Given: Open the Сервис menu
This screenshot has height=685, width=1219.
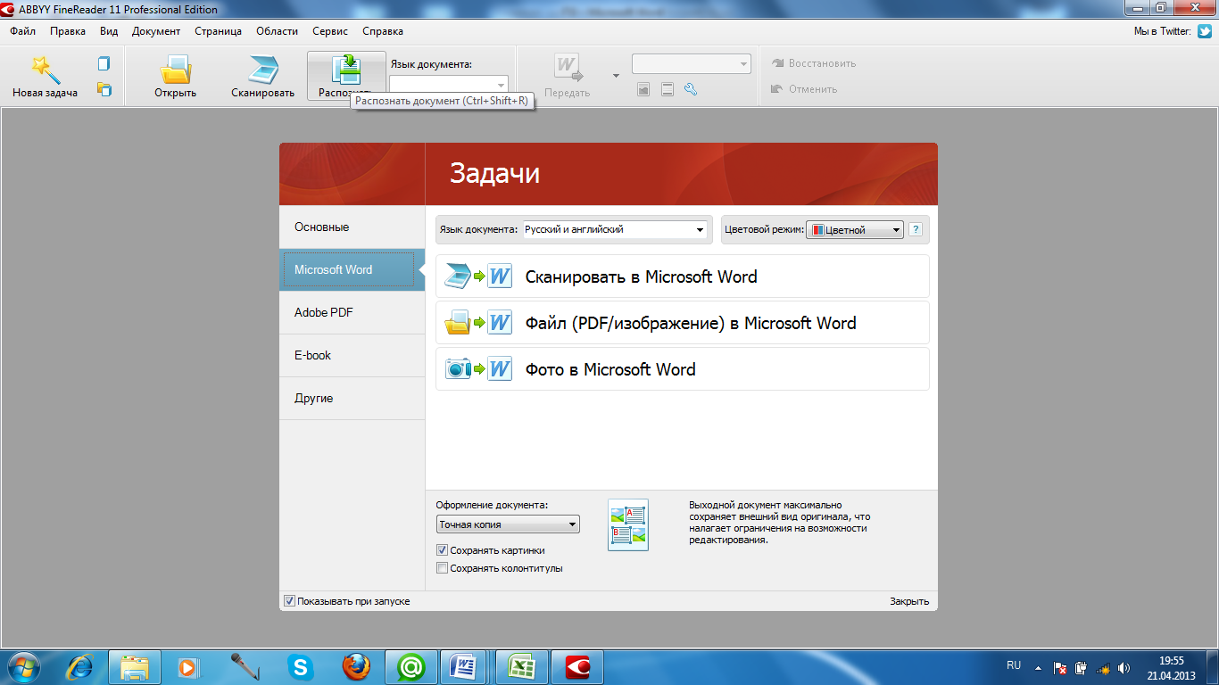Looking at the screenshot, I should (x=330, y=31).
